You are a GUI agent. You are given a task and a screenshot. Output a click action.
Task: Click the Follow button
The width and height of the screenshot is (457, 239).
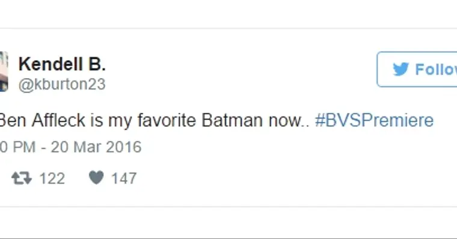tap(417, 69)
